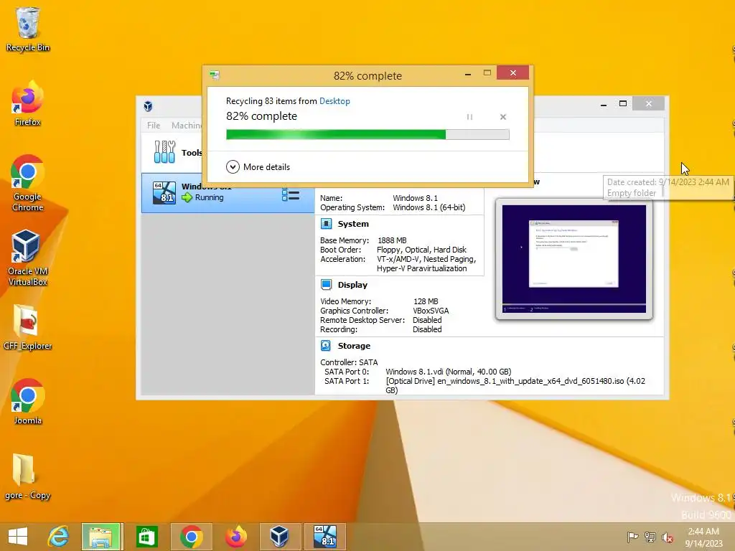This screenshot has height=551, width=735.
Task: Select the Oracle VM VirtualBox desktop shortcut
Action: pyautogui.click(x=28, y=258)
